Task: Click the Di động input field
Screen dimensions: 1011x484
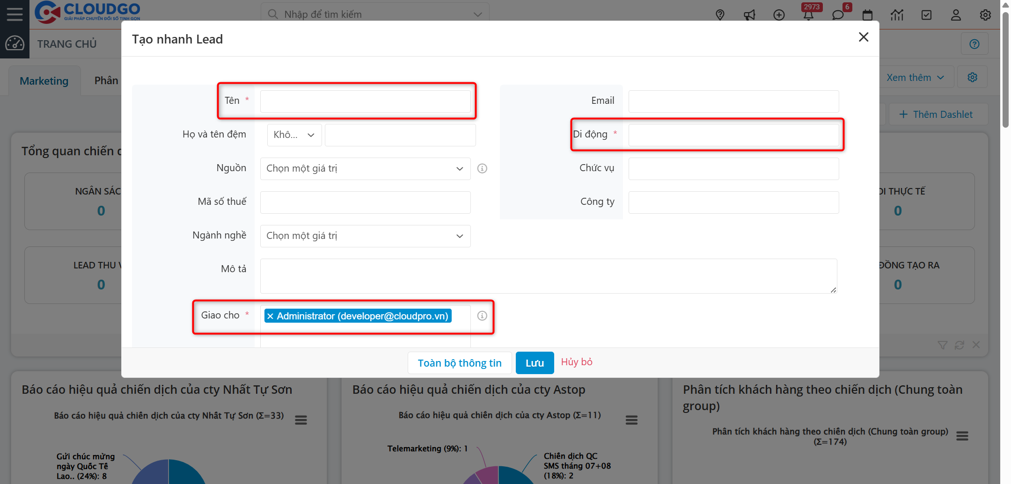Action: pos(733,135)
